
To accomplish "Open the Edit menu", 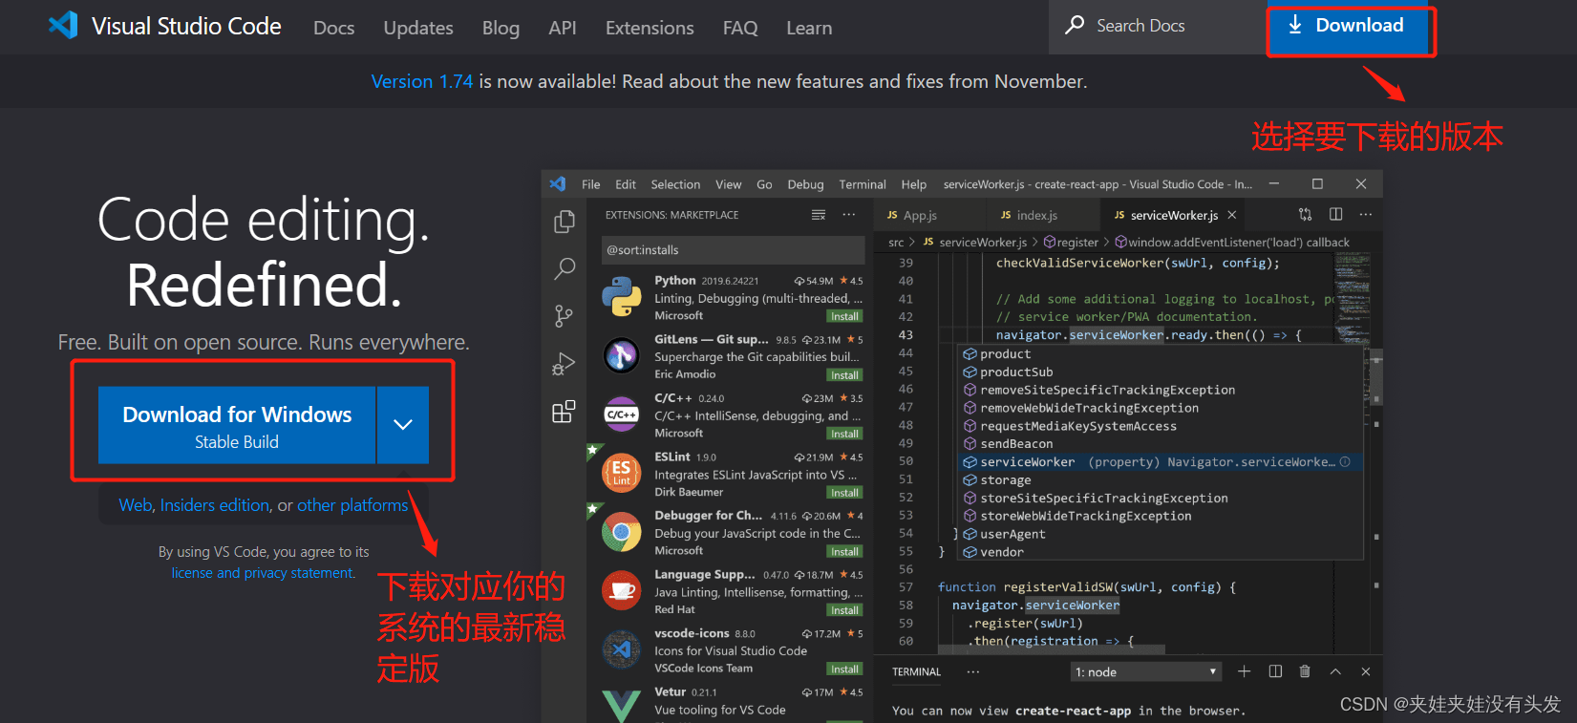I will click(x=626, y=184).
